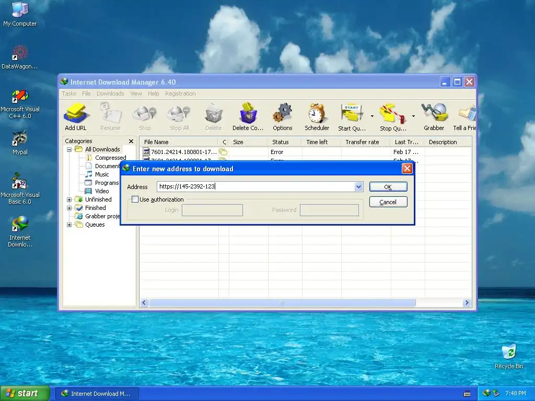Open the Tasks menu
Image resolution: width=535 pixels, height=401 pixels.
69,93
